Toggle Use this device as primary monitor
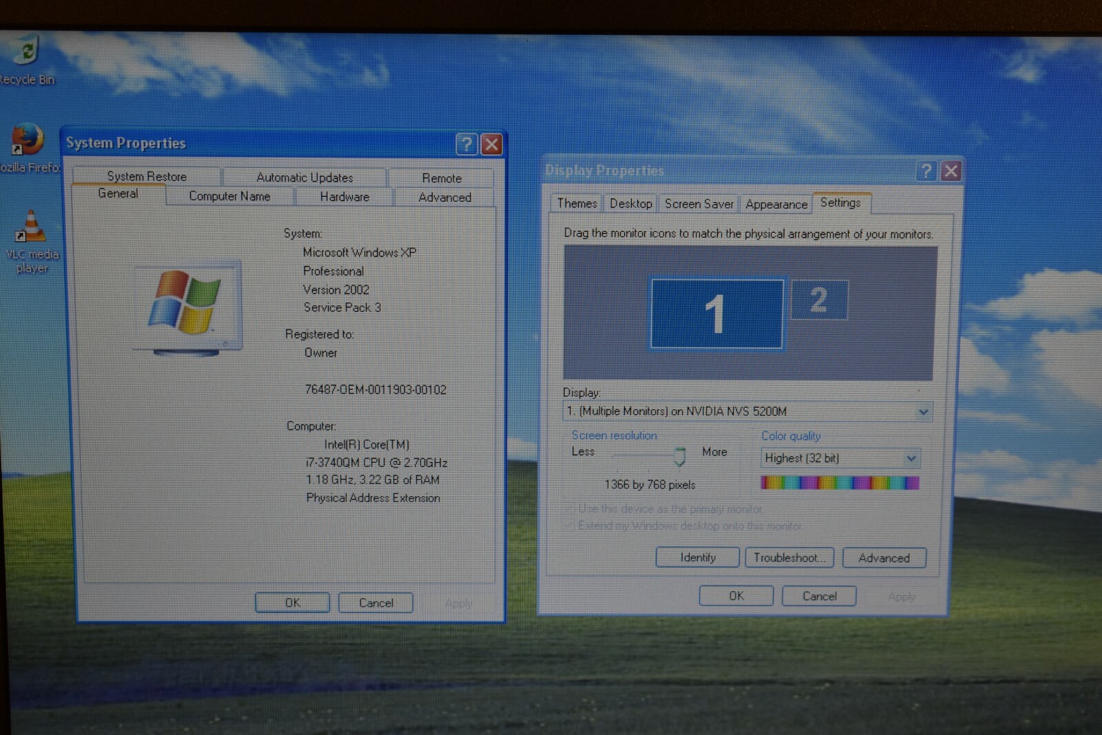This screenshot has width=1102, height=735. 569,509
